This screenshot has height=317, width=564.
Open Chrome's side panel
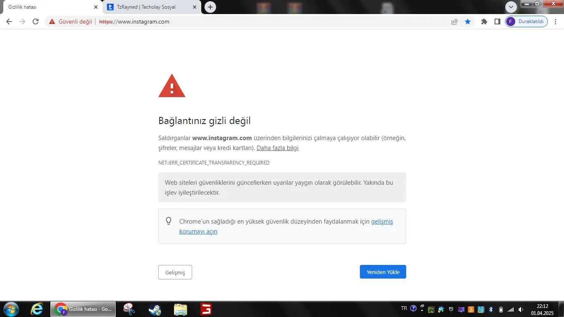click(x=497, y=21)
